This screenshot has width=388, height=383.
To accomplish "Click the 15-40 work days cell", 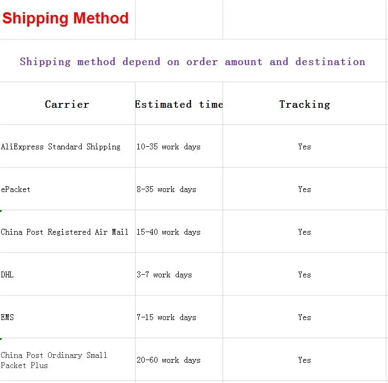I will point(169,232).
